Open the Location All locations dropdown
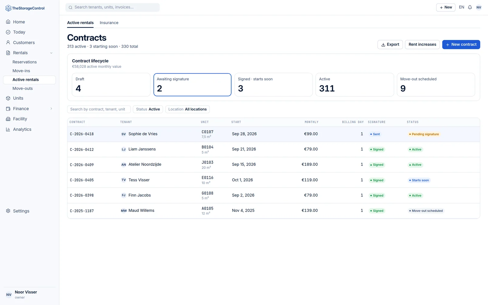 (187, 109)
